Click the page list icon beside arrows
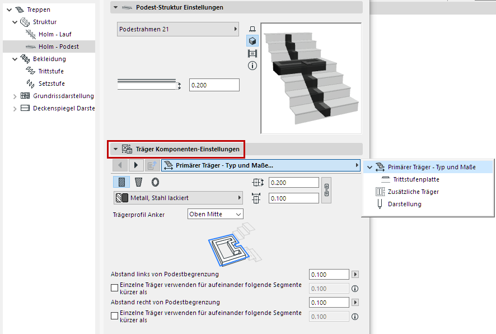496x334 pixels. click(x=152, y=165)
